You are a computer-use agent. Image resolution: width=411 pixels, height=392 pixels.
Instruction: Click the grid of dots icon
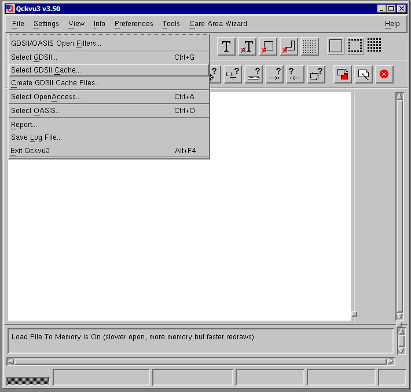tap(374, 45)
